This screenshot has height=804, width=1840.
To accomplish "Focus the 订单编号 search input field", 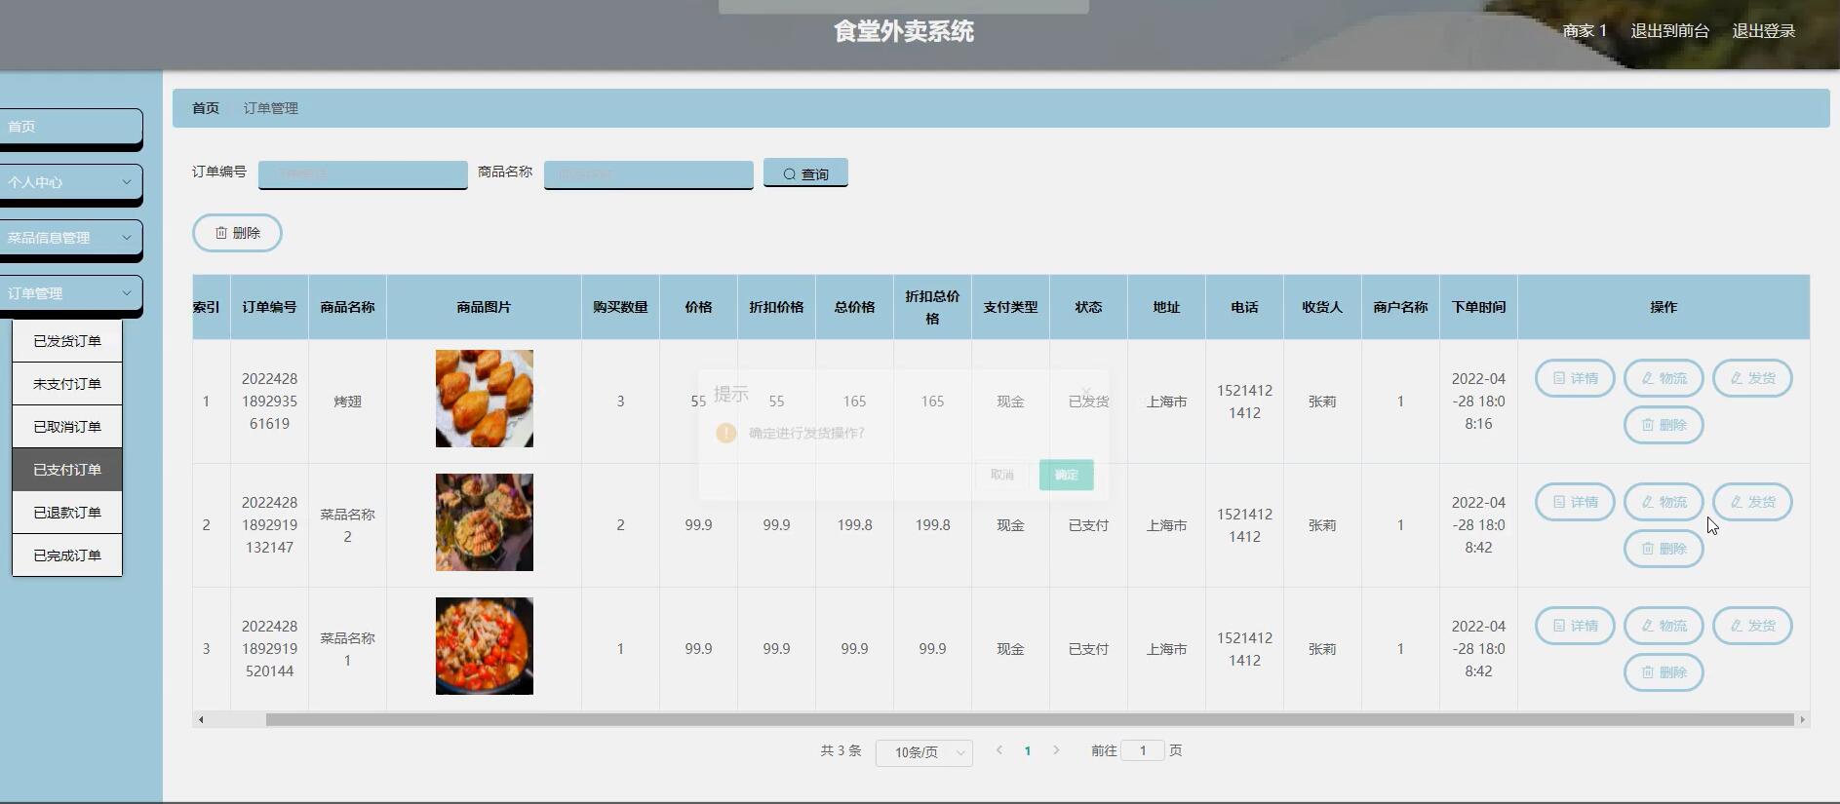I will [x=363, y=174].
